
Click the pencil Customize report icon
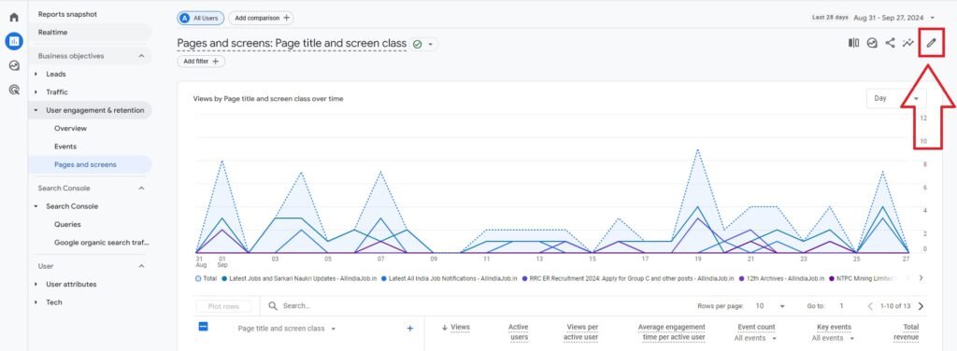coord(931,43)
